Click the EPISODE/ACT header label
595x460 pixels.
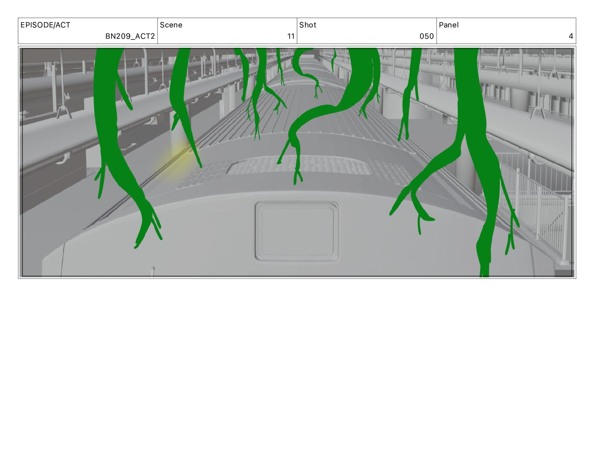point(45,25)
